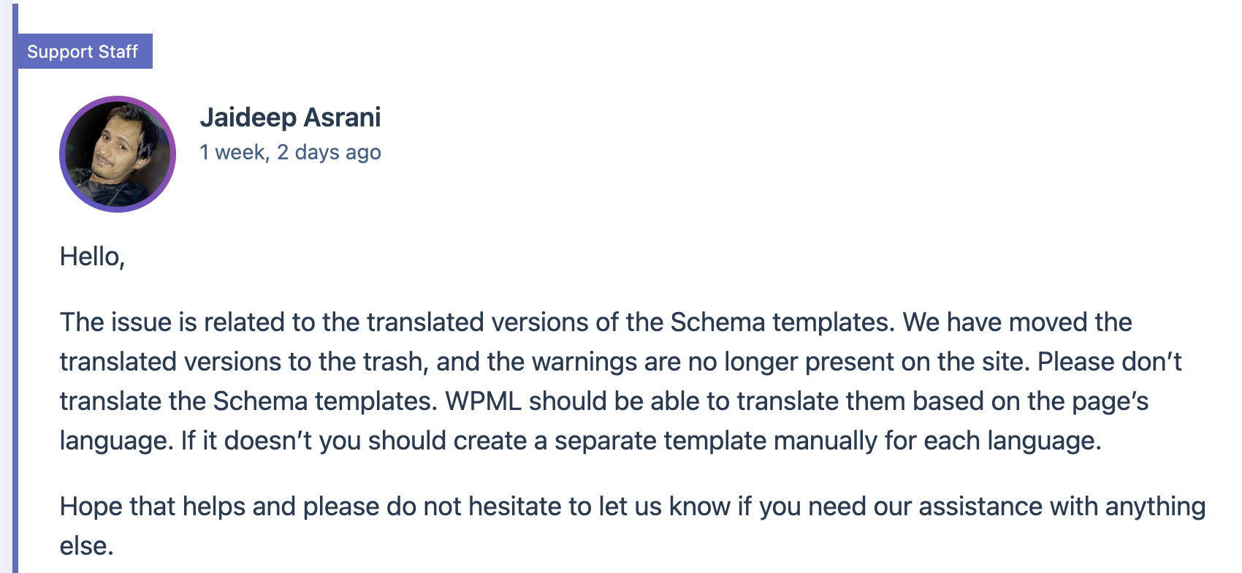Open the Jaideep Asrani author name link
Viewport: 1242px width, 573px height.
coord(290,117)
